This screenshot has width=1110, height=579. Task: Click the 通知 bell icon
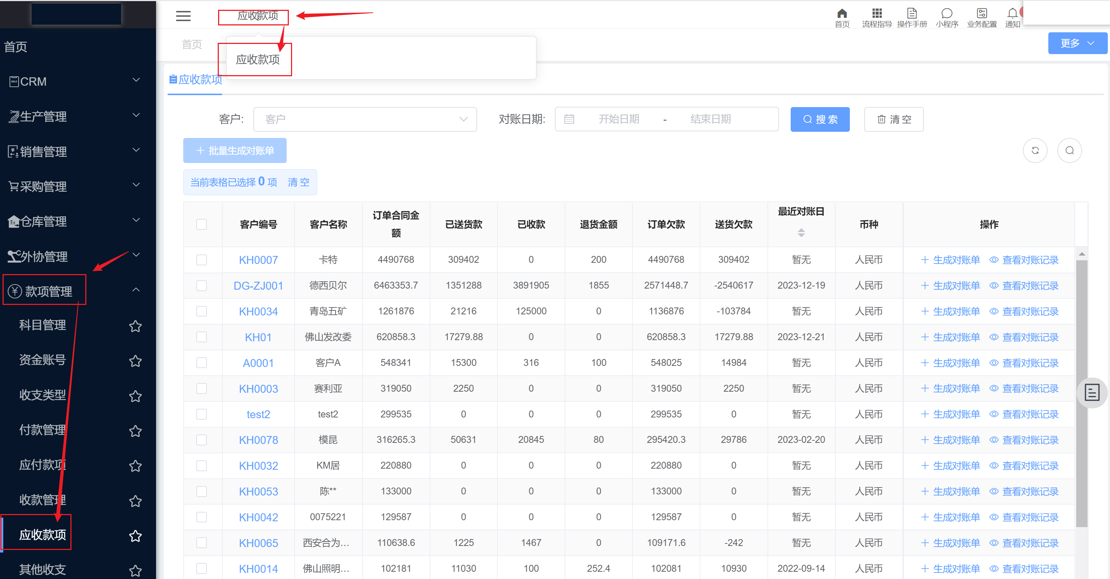tap(1012, 13)
